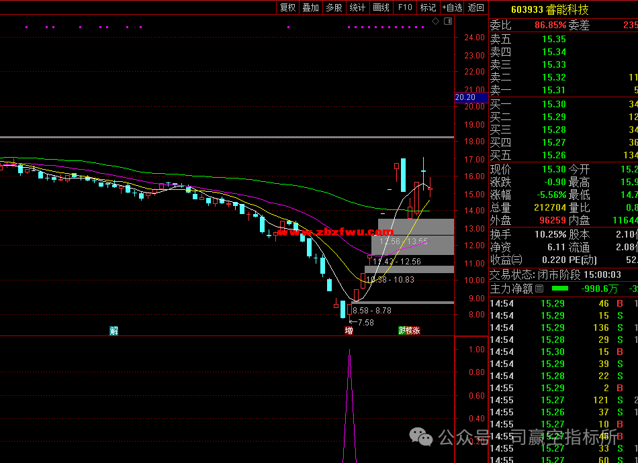Click the 现价 value 15.30
This screenshot has height=463, width=638.
[x=554, y=169]
